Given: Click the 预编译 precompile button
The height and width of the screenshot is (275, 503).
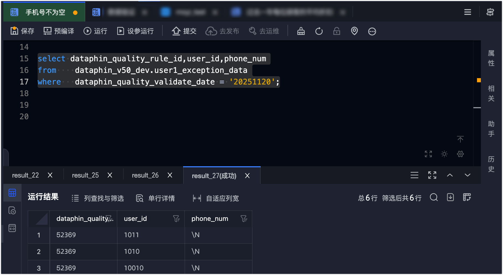Looking at the screenshot, I should point(59,31).
